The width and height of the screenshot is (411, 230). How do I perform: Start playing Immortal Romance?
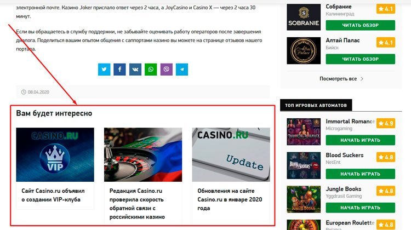[360, 140]
